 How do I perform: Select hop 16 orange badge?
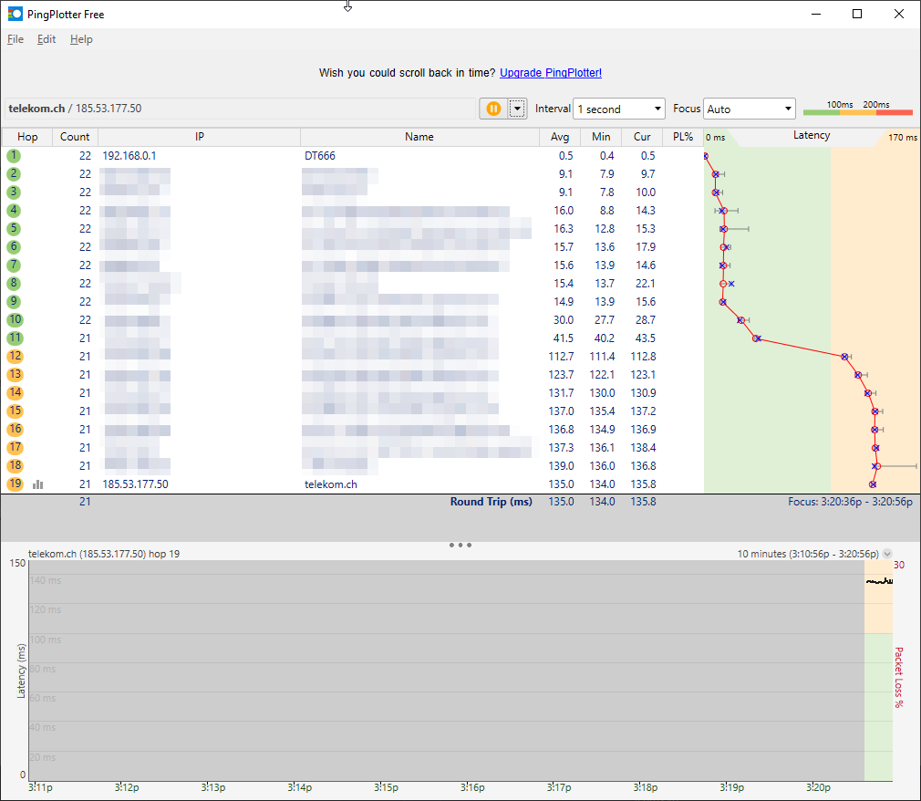(x=15, y=429)
